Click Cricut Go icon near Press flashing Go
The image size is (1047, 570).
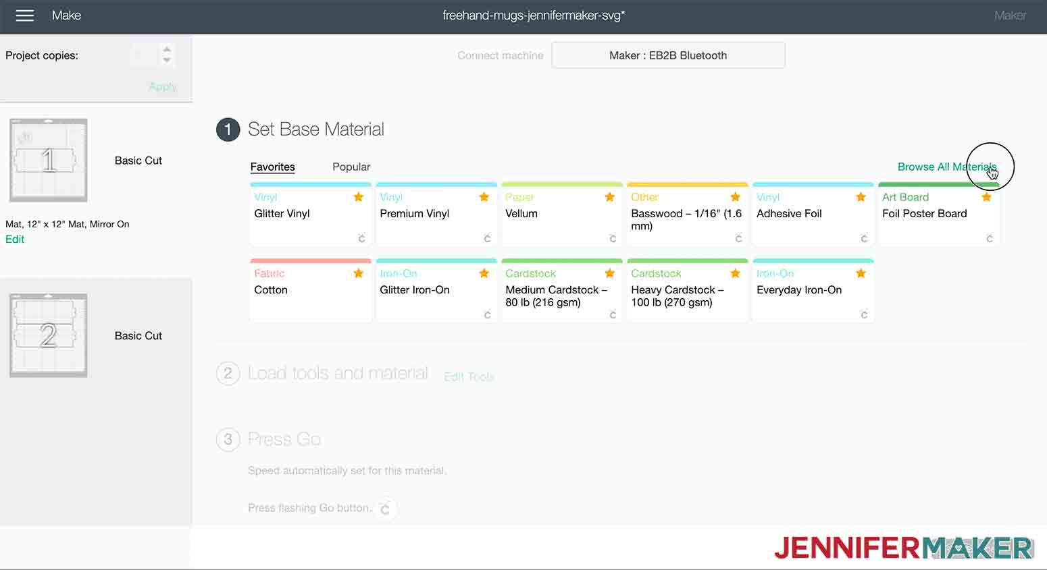(385, 509)
